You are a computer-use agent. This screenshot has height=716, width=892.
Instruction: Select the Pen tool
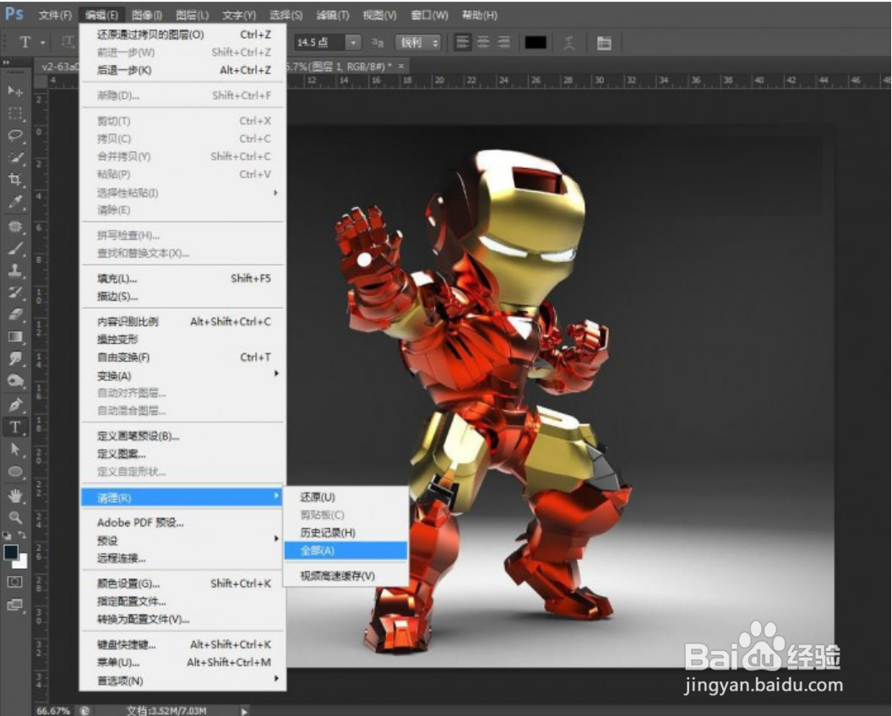click(15, 405)
